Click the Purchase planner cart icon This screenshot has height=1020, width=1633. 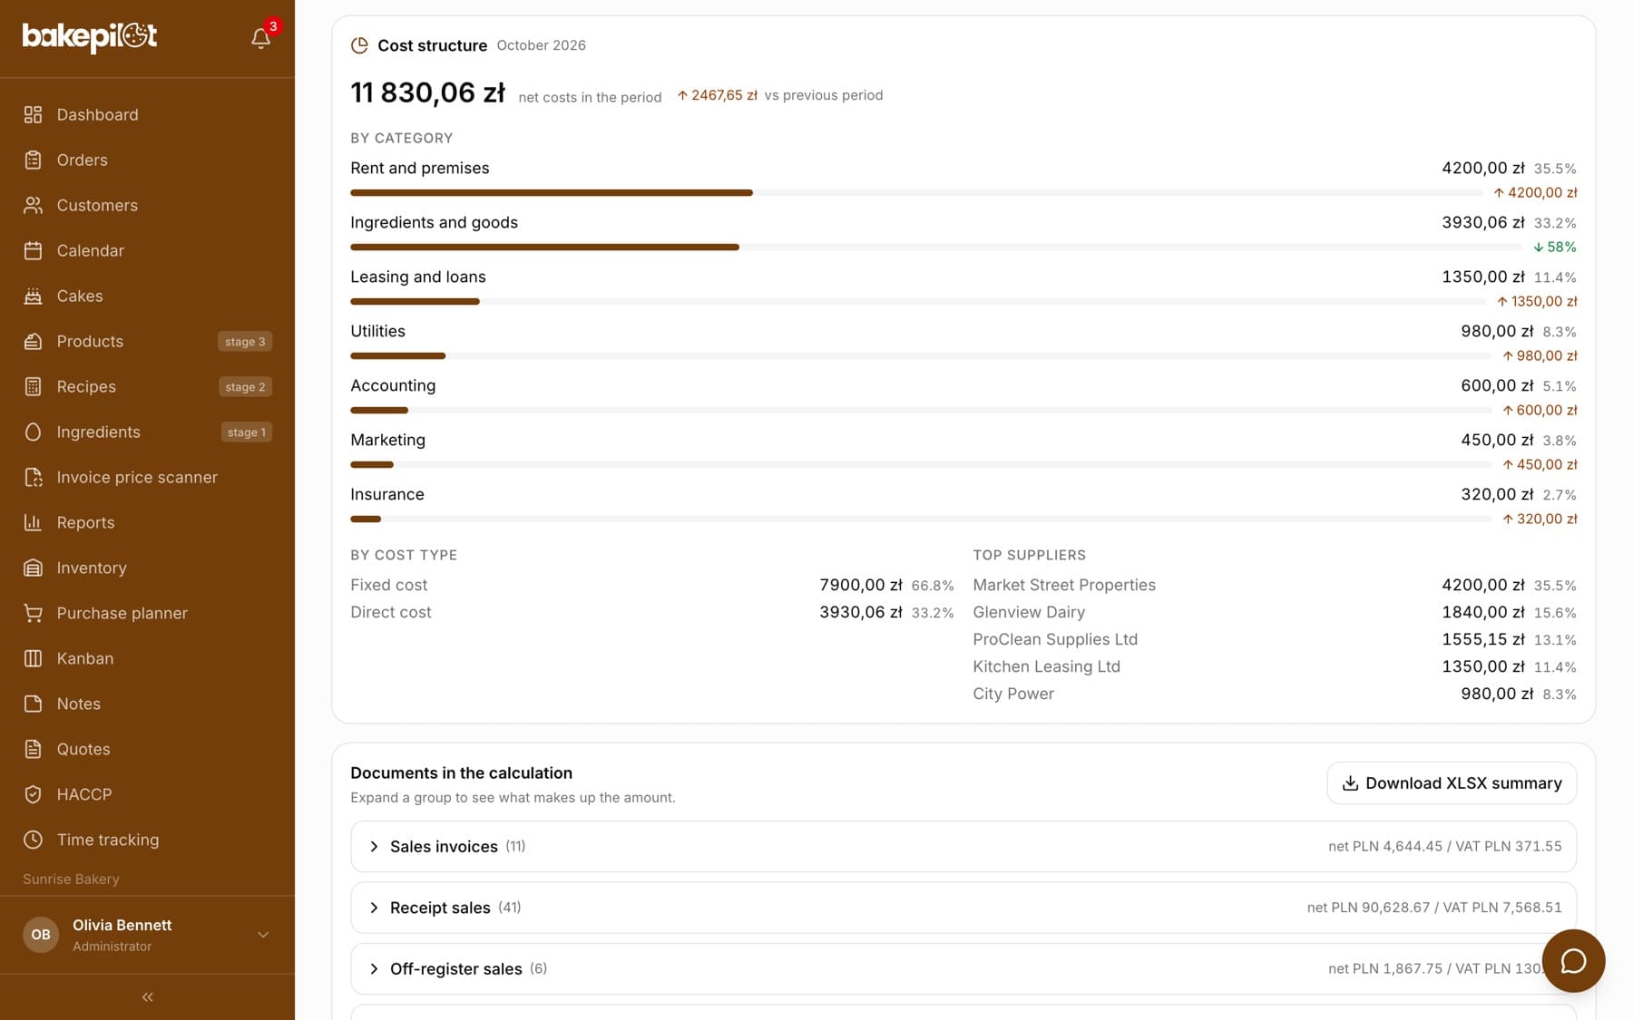(34, 613)
